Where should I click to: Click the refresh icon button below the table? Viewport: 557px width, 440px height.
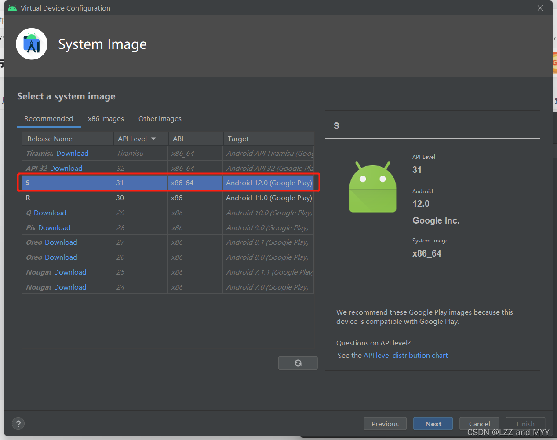[298, 363]
